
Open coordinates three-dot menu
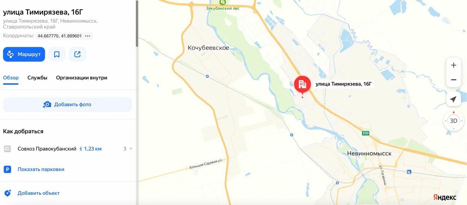tap(88, 36)
